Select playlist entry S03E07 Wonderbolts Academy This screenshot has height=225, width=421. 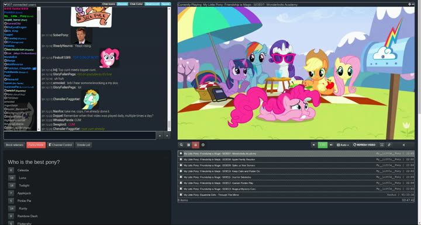[x=296, y=153]
